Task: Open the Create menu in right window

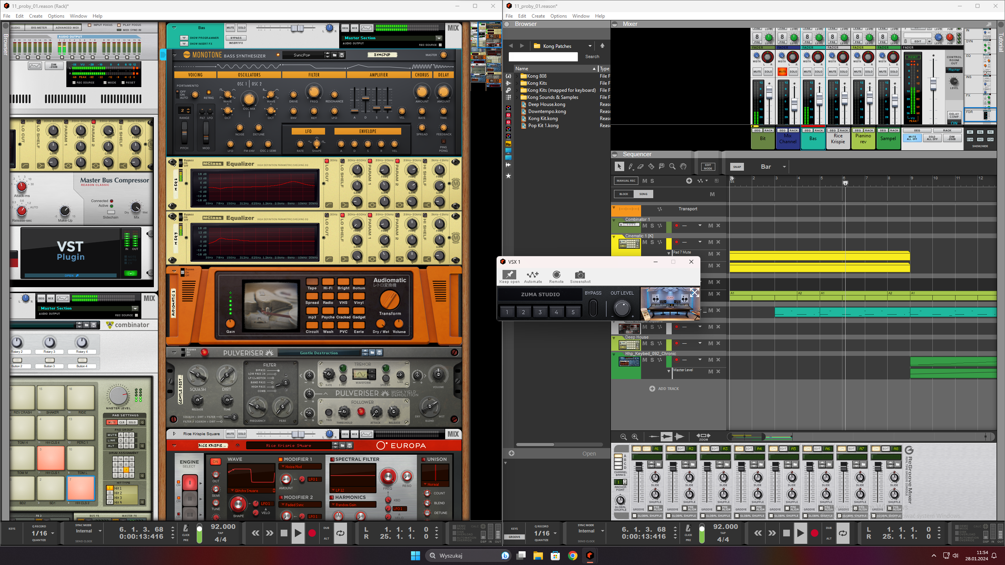Action: tap(538, 16)
